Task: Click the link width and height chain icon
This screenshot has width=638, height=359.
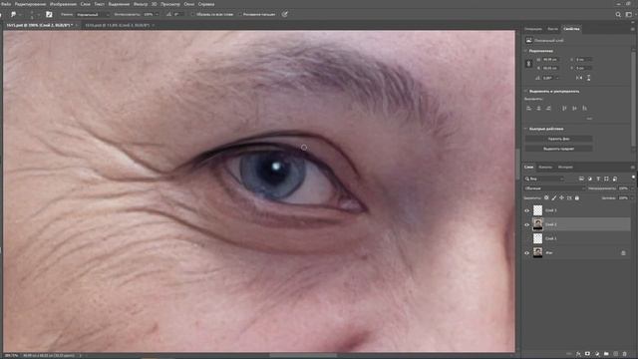Action: point(529,64)
